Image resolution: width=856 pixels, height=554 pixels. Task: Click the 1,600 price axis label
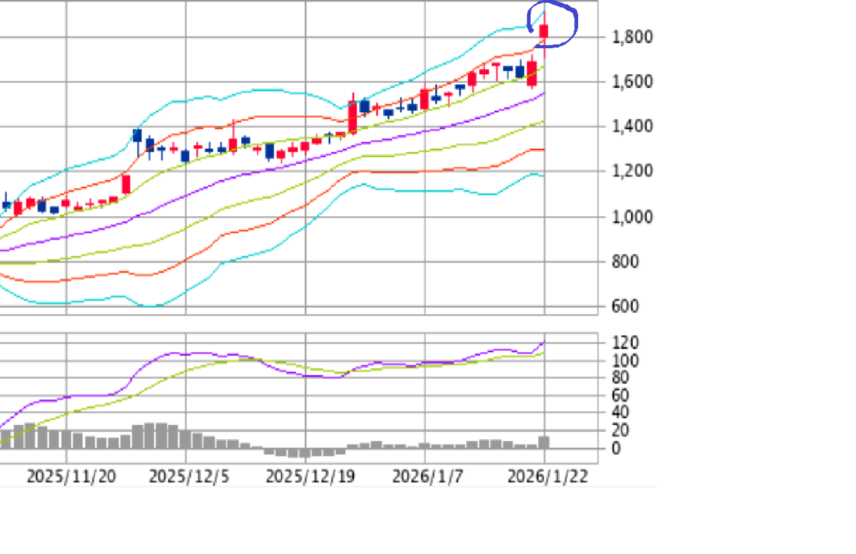(632, 82)
